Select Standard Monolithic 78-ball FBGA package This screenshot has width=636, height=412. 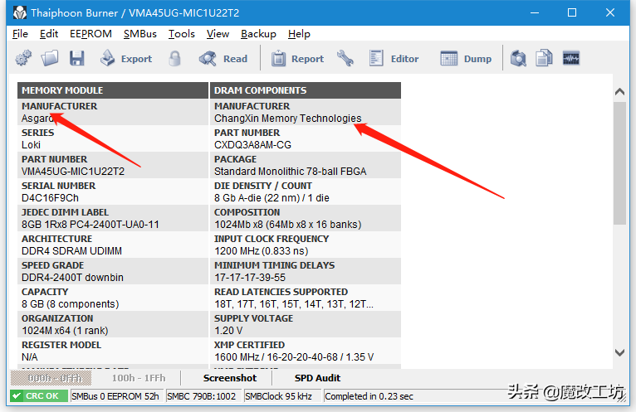(291, 172)
